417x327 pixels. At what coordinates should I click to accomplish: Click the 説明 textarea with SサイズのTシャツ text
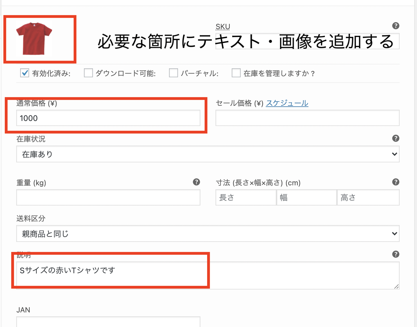pyautogui.click(x=208, y=275)
